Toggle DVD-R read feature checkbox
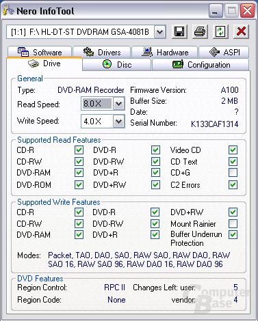 [x=155, y=150]
